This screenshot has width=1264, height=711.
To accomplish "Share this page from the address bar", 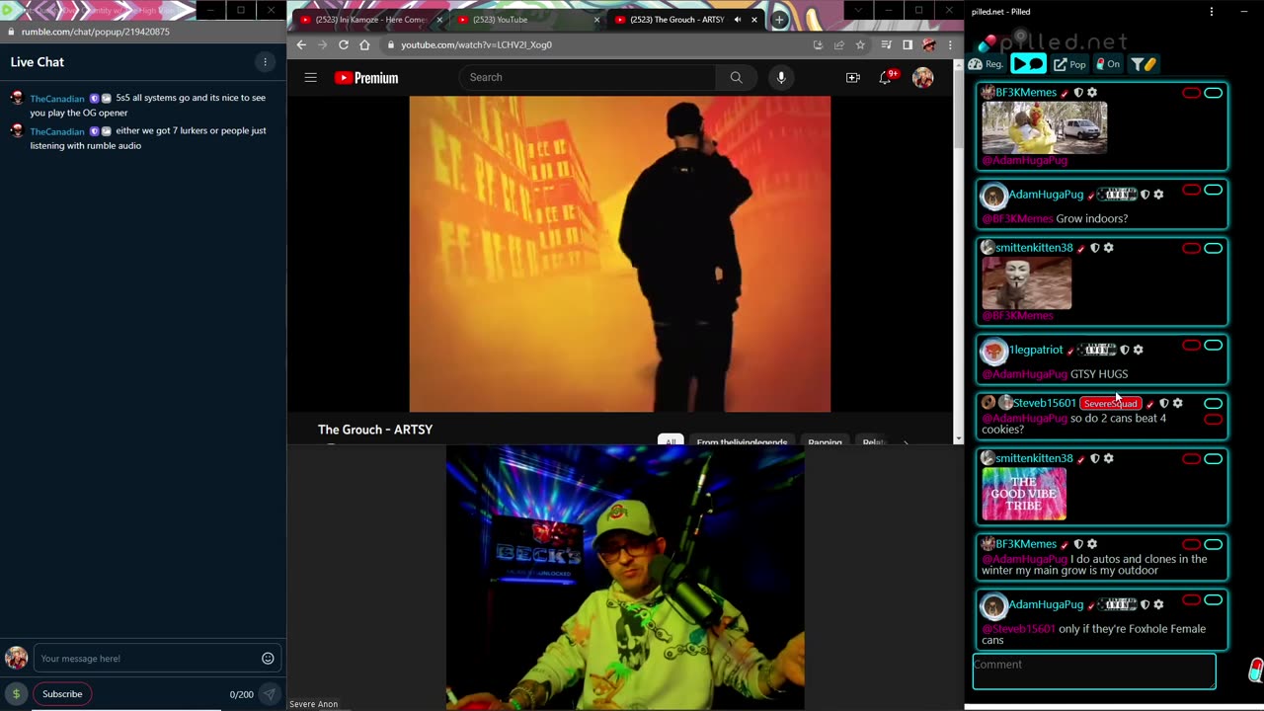I will pyautogui.click(x=839, y=44).
